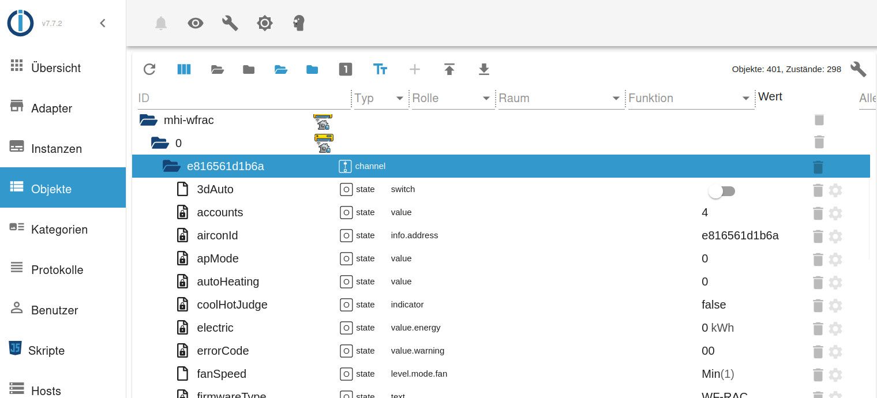Open settings gear for errorCode
This screenshot has height=398, width=877.
[835, 352]
